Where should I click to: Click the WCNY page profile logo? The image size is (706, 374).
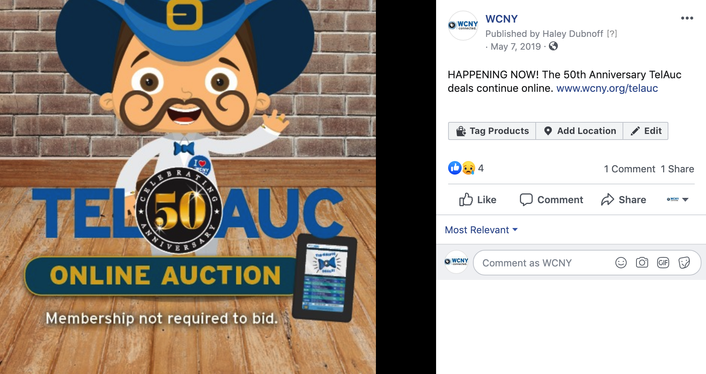point(463,26)
